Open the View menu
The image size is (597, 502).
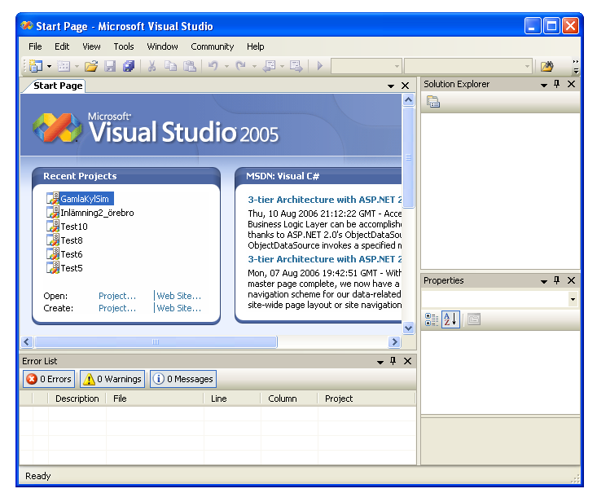[91, 46]
